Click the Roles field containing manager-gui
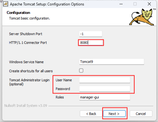Image resolution: width=158 pixels, height=122 pixels. pos(105,97)
